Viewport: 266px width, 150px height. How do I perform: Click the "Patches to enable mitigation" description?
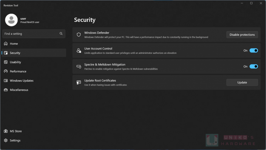point(121,69)
